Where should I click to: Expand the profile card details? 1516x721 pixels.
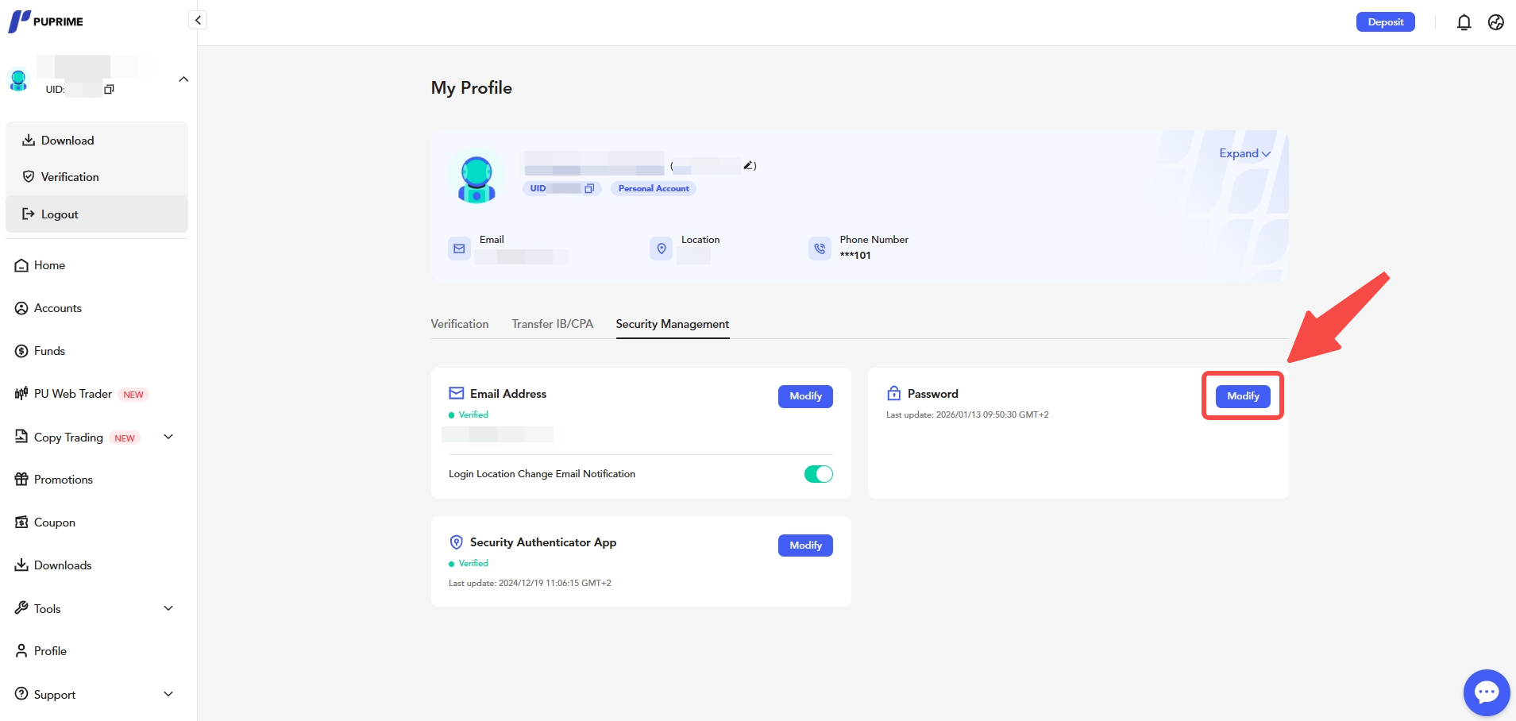pyautogui.click(x=1244, y=153)
